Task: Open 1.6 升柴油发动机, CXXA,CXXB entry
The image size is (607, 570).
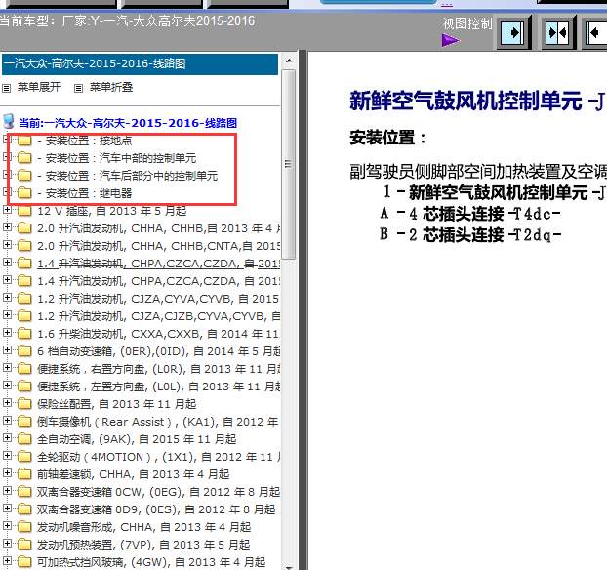Action: tap(158, 334)
